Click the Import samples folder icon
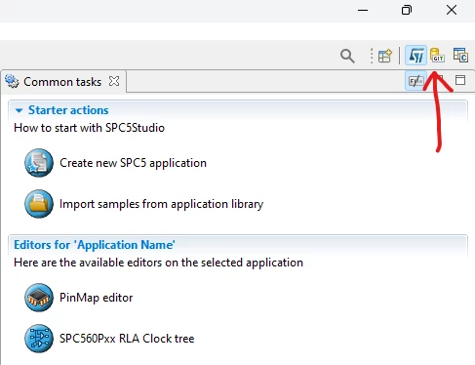 tap(39, 204)
